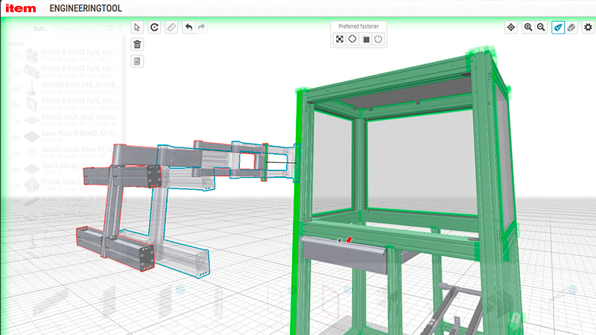The height and width of the screenshot is (335, 596).
Task: Toggle the blue fly-mode navigation button
Action: coord(558,27)
